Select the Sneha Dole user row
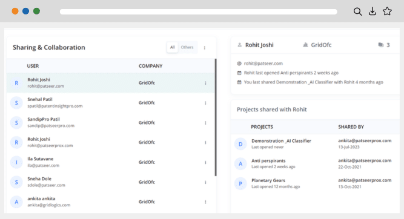This screenshot has width=404, height=219. pos(111,182)
